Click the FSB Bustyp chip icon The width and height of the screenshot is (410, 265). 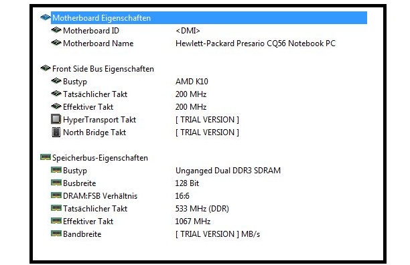click(56, 81)
